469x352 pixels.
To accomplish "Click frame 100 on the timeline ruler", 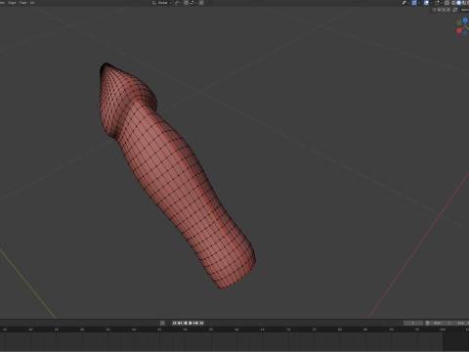I will click(443, 330).
